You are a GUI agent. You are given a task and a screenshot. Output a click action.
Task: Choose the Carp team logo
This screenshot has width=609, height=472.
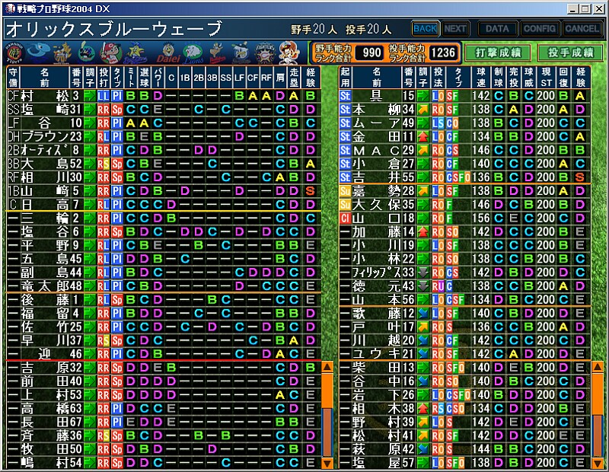pos(110,53)
